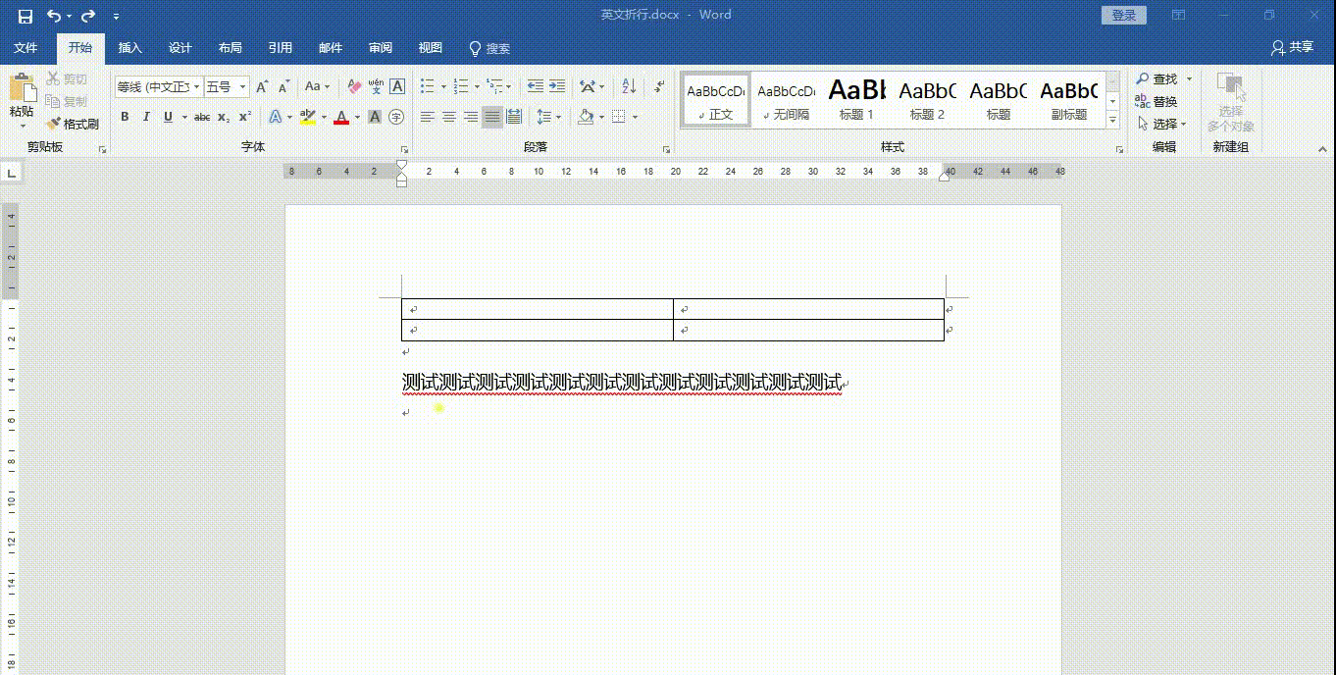Open highlight color dropdown arrow

(324, 117)
